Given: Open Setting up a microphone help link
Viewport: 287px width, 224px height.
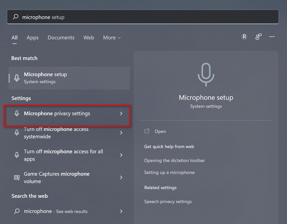Looking at the screenshot, I should click(169, 172).
